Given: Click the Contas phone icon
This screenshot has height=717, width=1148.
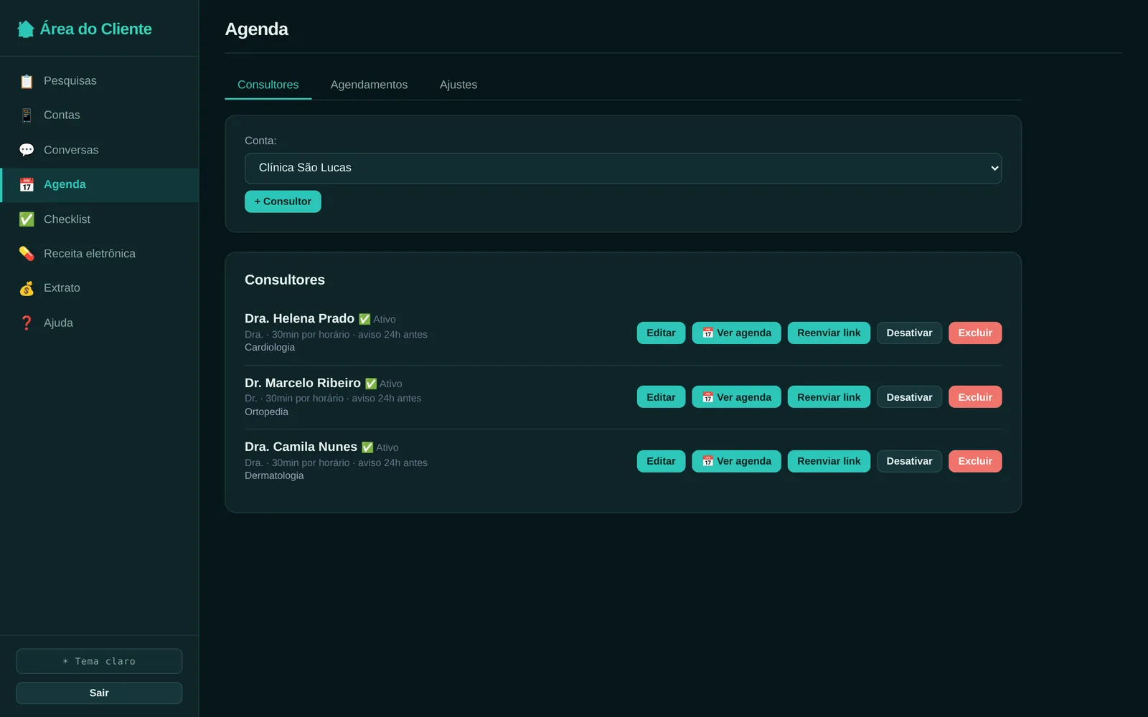Looking at the screenshot, I should click(x=27, y=115).
